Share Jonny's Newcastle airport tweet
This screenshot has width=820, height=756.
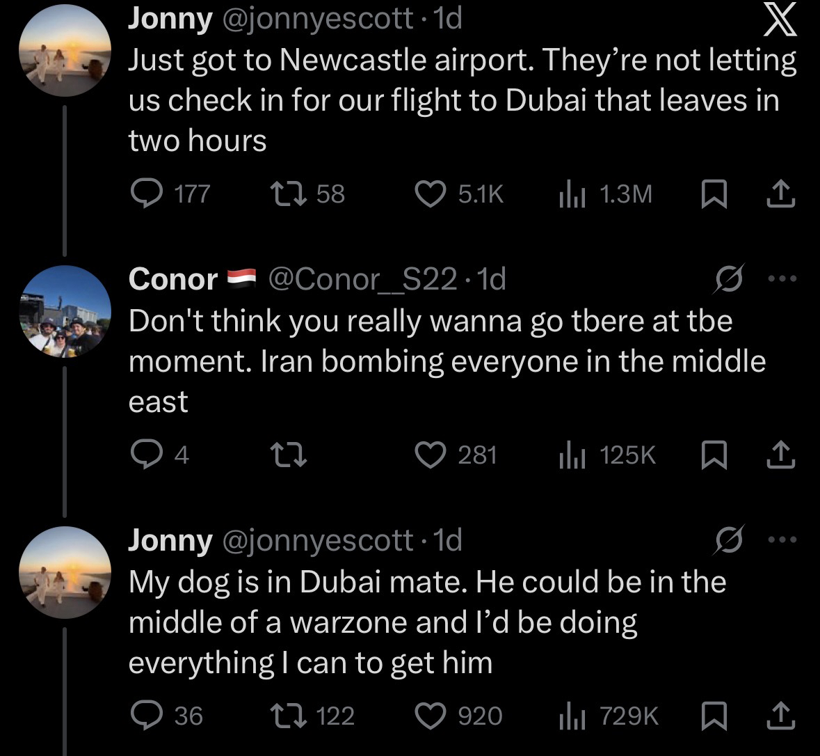pos(780,194)
